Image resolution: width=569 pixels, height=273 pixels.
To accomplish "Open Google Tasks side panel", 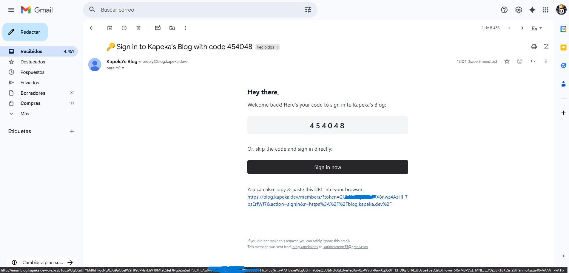I will click(563, 66).
